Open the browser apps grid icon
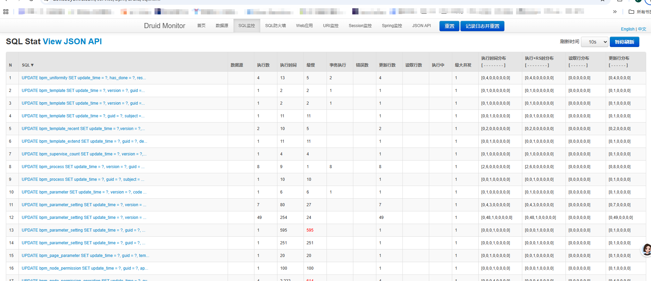651x281 pixels. [x=6, y=12]
